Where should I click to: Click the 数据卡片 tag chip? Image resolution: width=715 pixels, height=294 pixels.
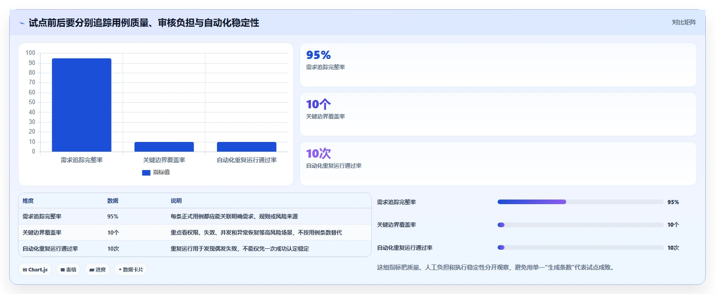click(131, 270)
